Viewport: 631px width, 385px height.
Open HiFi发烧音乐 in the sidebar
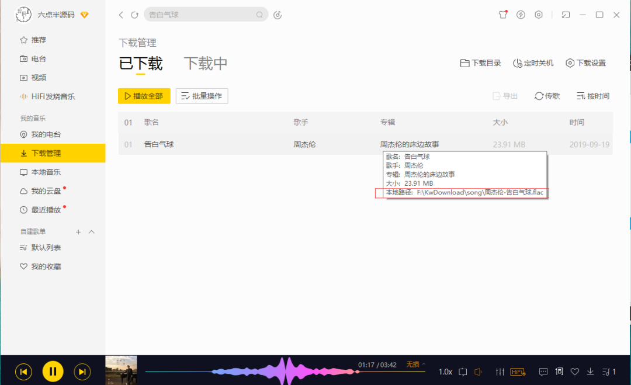47,96
